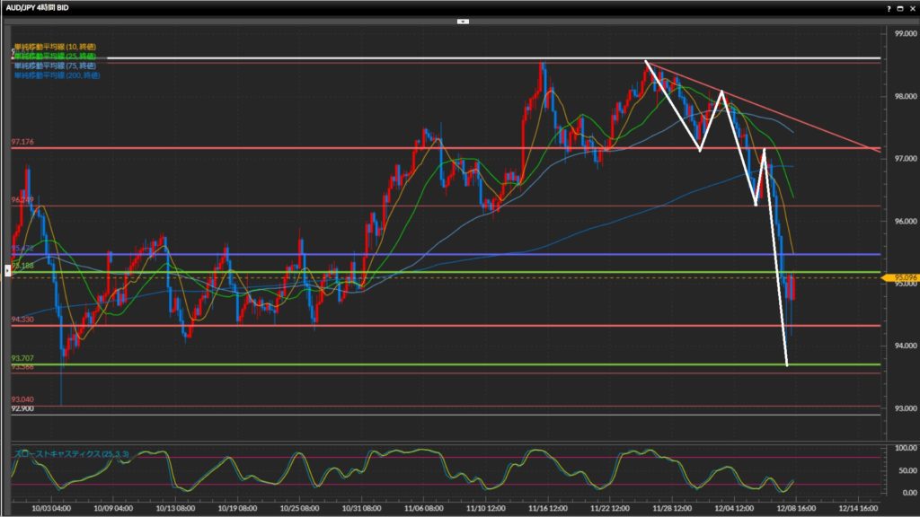
Task: Expand the top toolbar dropdown arrow
Action: (x=462, y=21)
